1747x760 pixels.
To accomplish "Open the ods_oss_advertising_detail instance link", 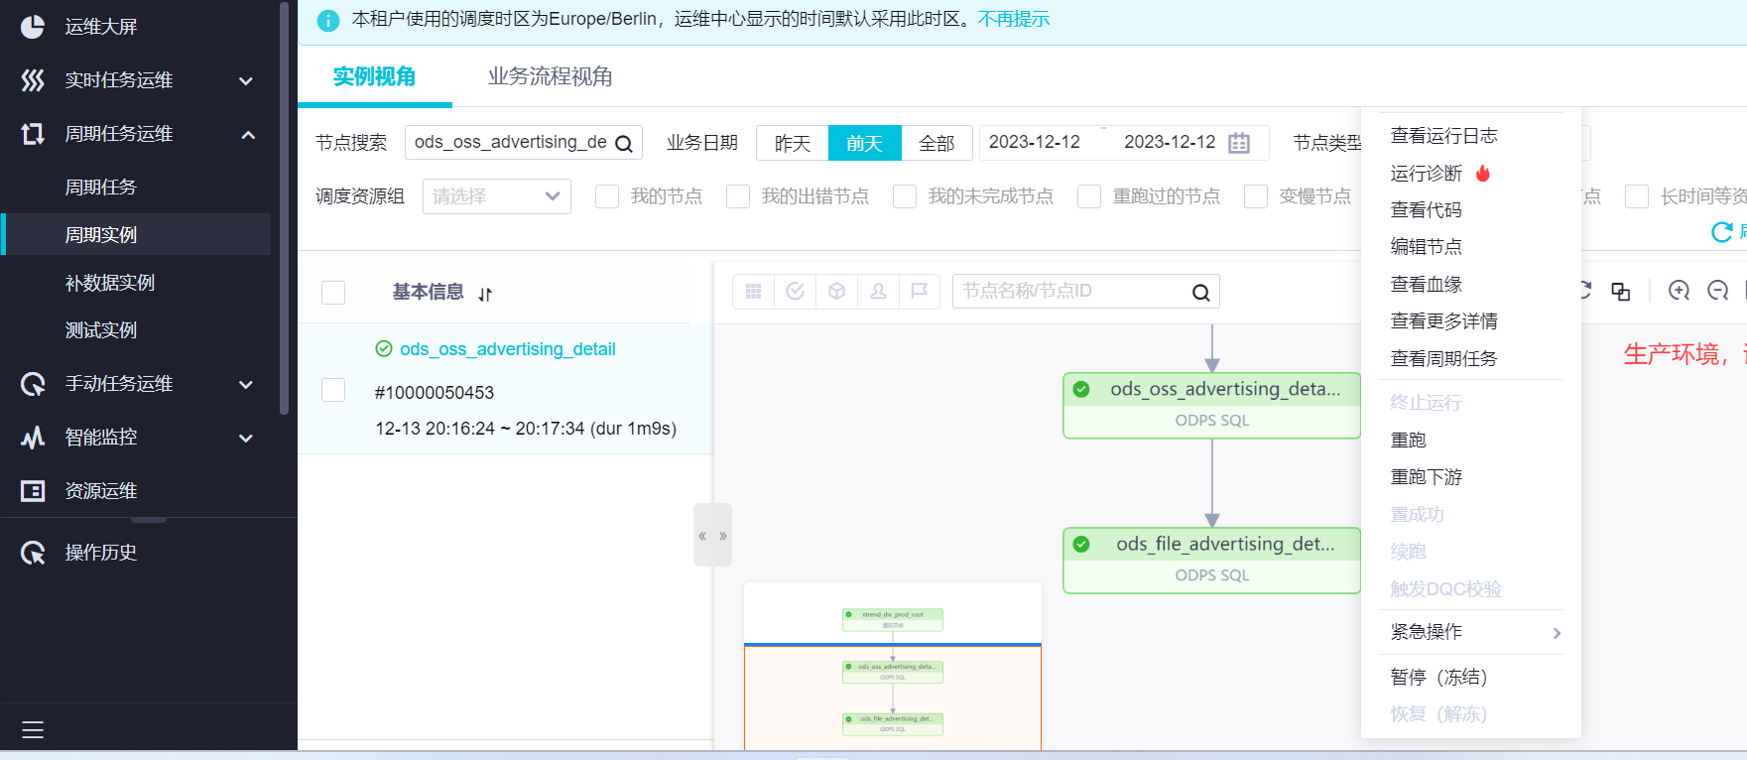I will (507, 349).
